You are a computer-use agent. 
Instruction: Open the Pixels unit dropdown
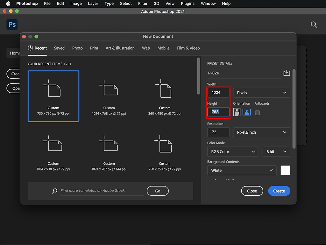262,93
